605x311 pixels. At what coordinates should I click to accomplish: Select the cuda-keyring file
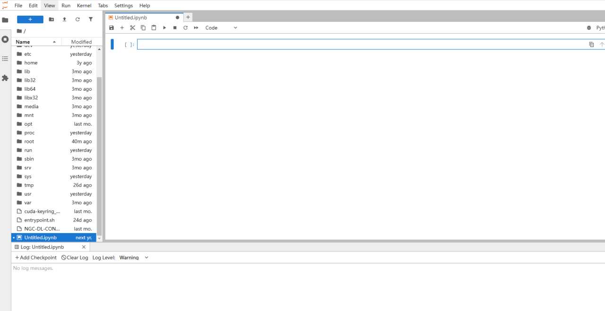[x=54, y=211]
